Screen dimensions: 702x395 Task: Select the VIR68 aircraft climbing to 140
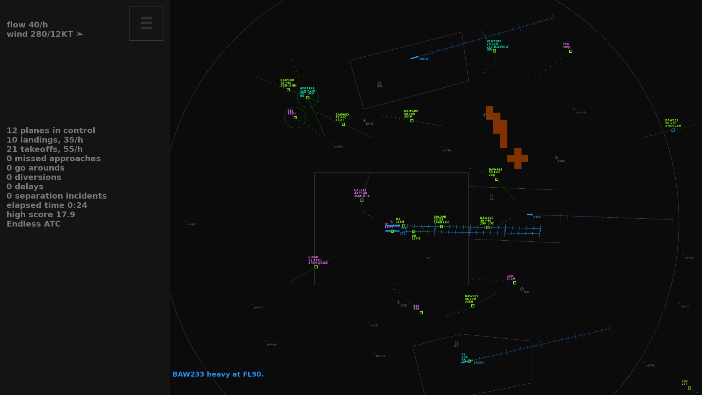tap(316, 267)
